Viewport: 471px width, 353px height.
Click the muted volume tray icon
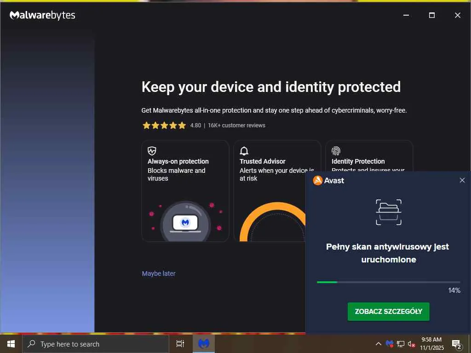[411, 344]
